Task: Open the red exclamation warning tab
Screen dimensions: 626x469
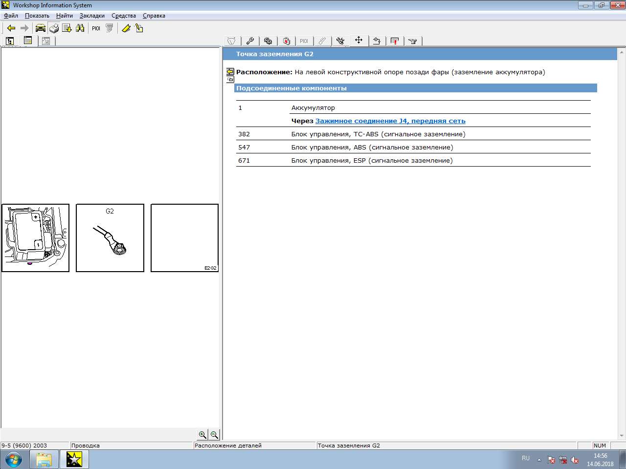Action: pyautogui.click(x=395, y=41)
